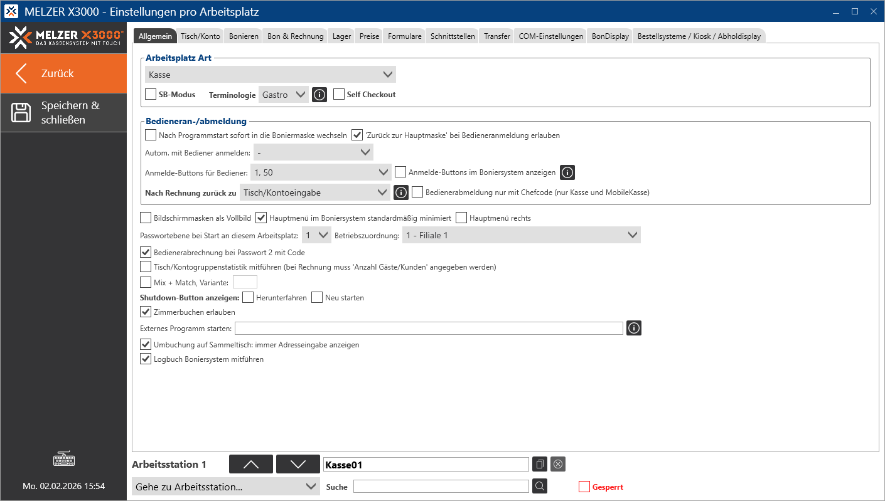Go to next Arbeitsstation with down arrow
This screenshot has width=885, height=501.
298,464
